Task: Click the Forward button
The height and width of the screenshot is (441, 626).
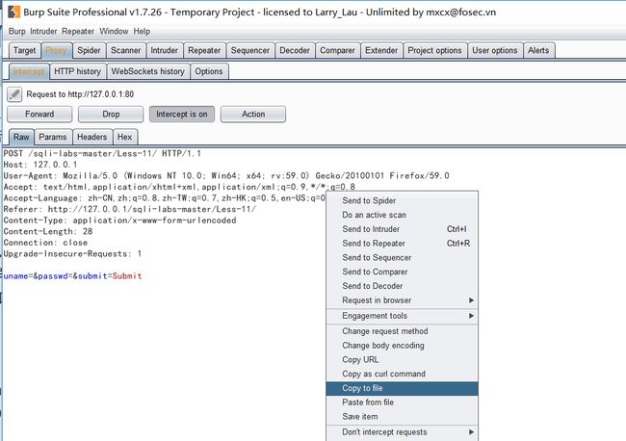Action: coord(39,115)
